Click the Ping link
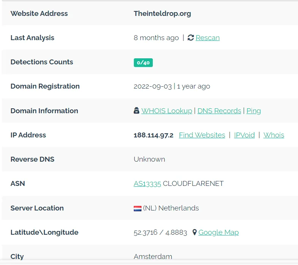Image resolution: width=298 pixels, height=265 pixels. [x=253, y=111]
